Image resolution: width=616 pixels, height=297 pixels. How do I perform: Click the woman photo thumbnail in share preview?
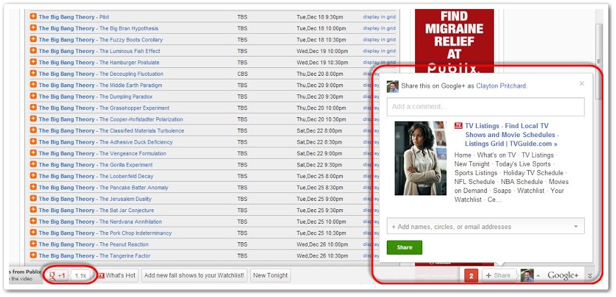tap(420, 158)
